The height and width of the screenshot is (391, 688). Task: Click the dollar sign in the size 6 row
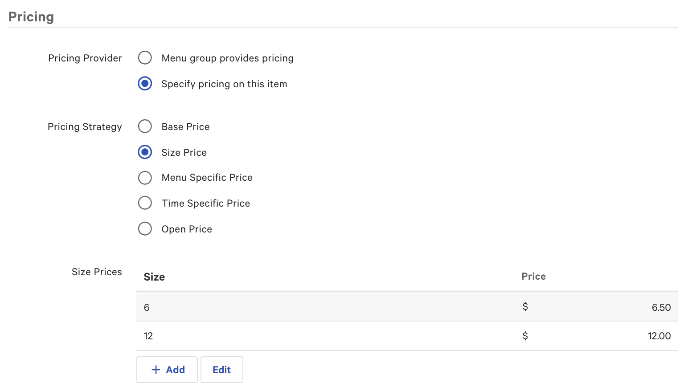(x=525, y=307)
